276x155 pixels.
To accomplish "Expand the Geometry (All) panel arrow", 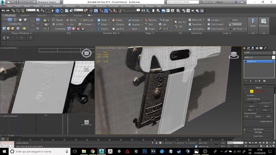I will coord(119,33).
